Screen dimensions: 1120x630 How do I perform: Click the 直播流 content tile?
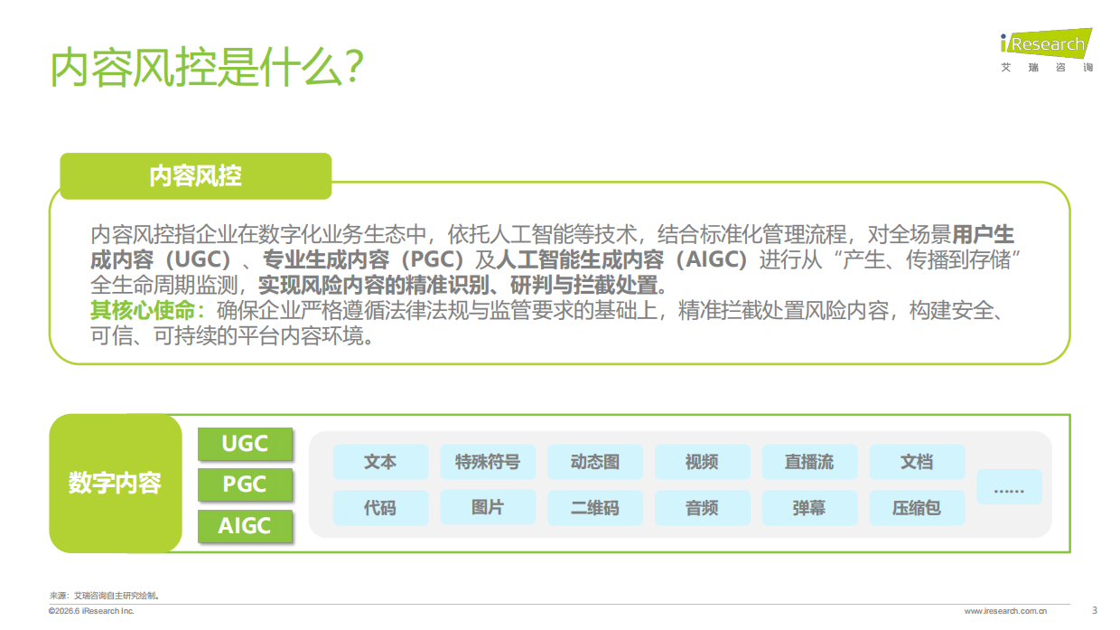click(x=809, y=462)
